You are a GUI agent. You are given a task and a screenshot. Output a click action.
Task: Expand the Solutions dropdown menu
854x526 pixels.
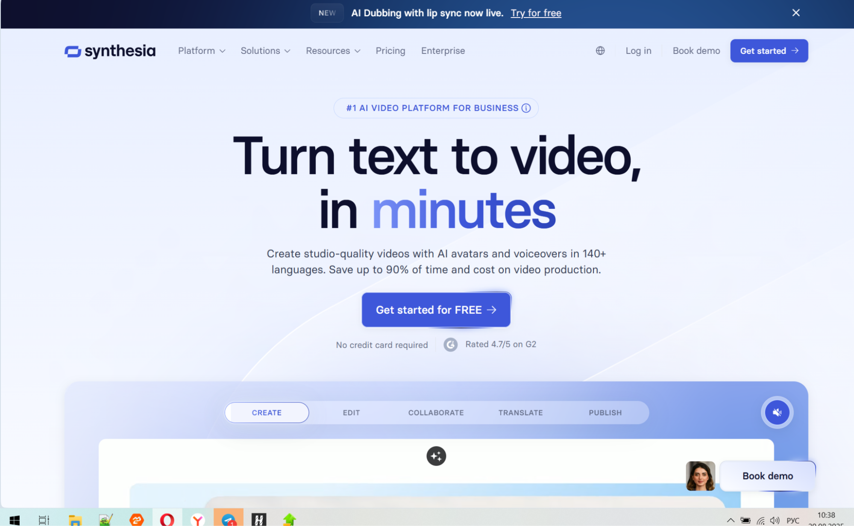point(265,51)
